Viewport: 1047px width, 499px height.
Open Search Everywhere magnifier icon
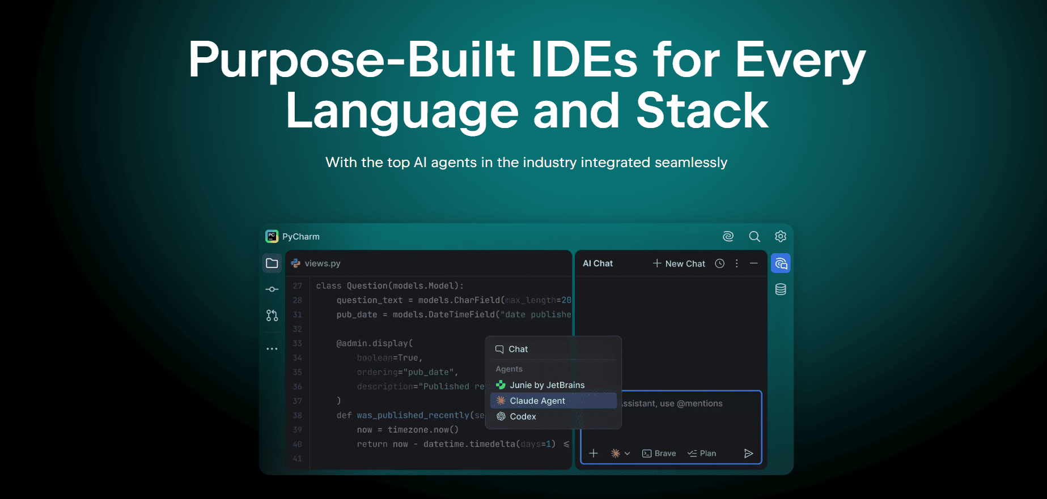[754, 236]
